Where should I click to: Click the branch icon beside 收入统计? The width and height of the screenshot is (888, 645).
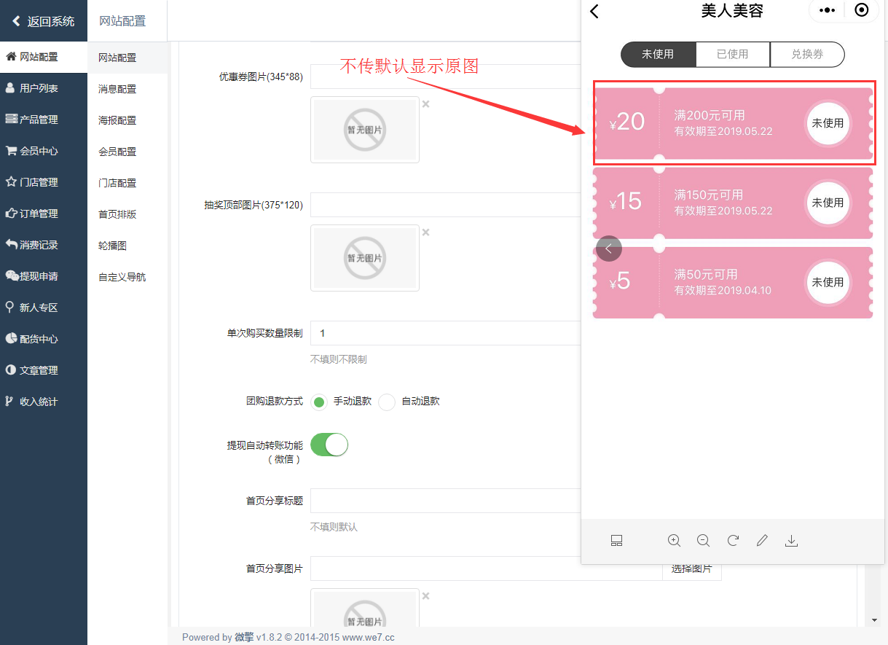coord(9,402)
